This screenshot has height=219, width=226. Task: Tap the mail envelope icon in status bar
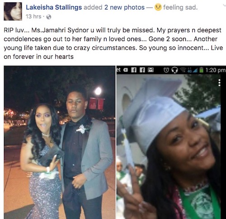click(151, 70)
